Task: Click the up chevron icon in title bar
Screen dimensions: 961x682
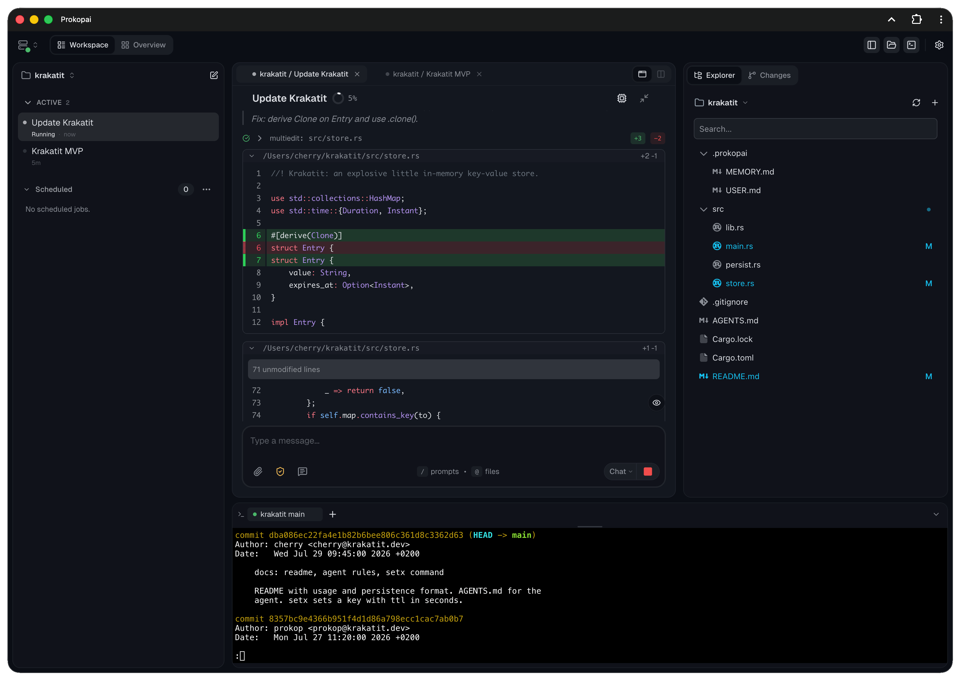Action: pos(891,19)
